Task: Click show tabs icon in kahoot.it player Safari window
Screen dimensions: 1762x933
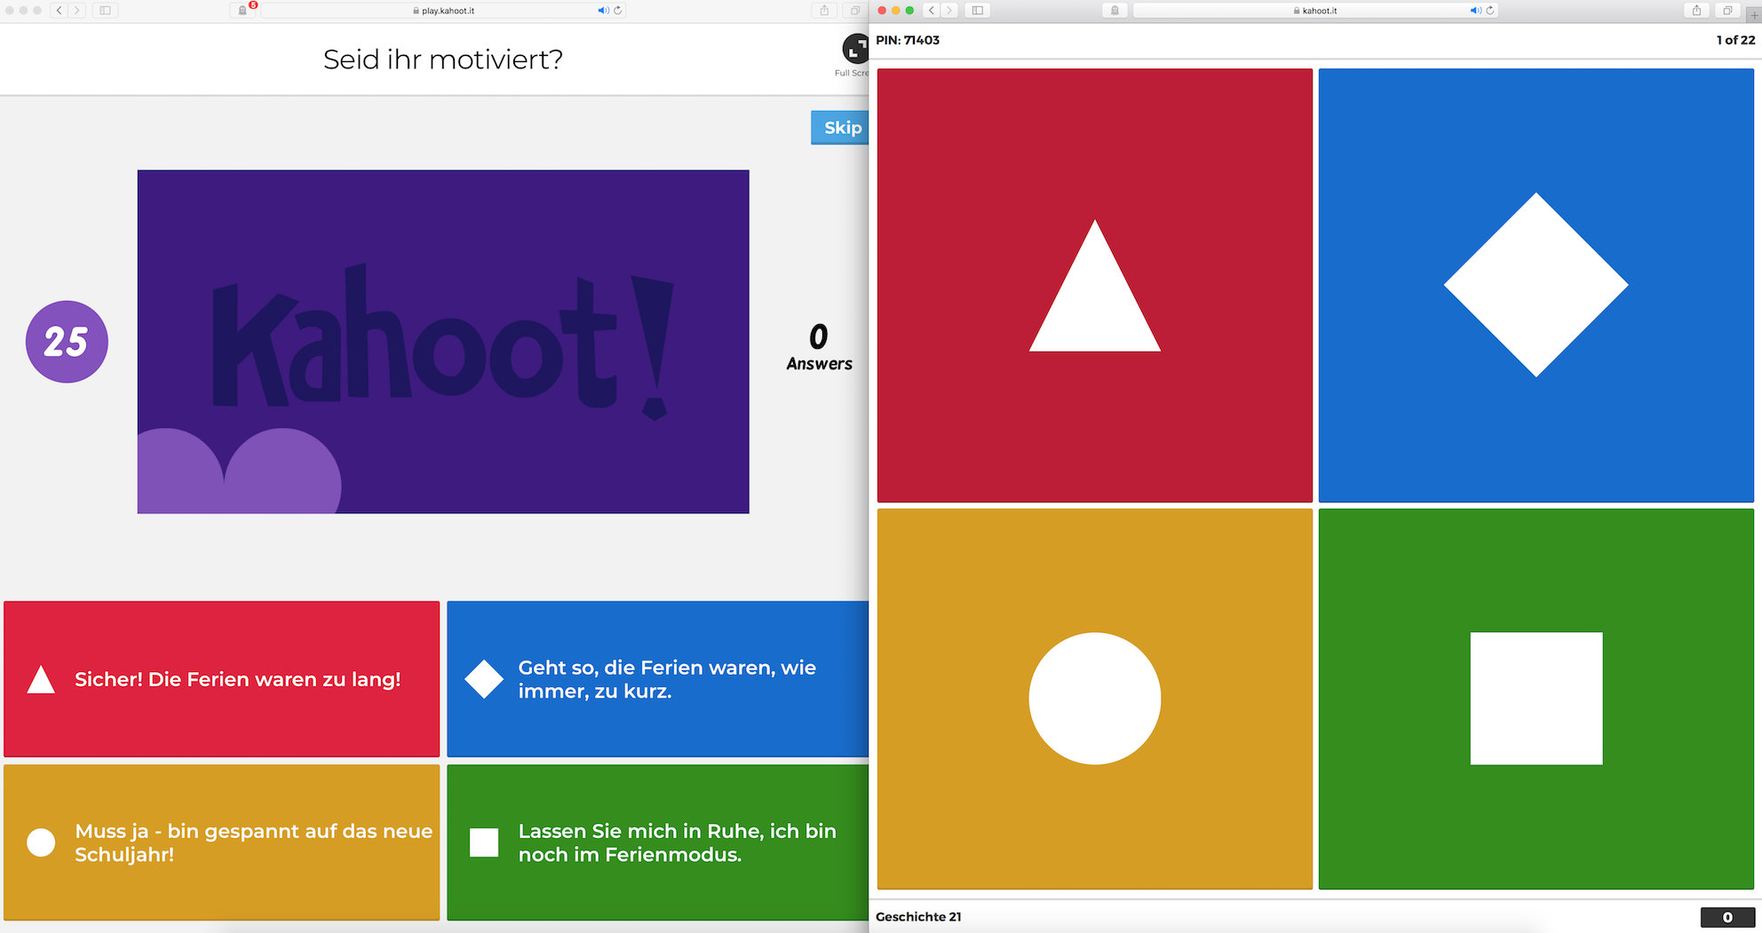Action: pyautogui.click(x=1727, y=11)
